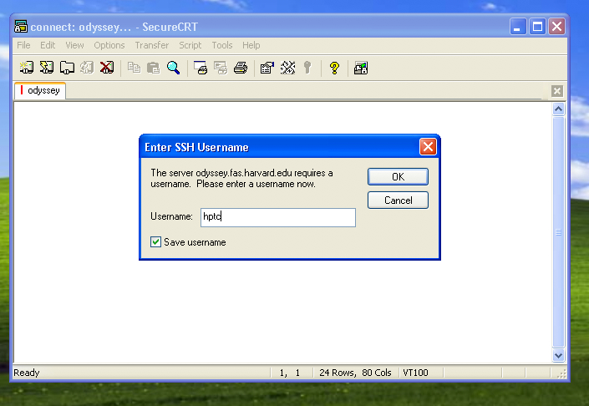Image resolution: width=589 pixels, height=406 pixels.
Task: Launch SecureFX from rightmost toolbar icon
Action: pos(361,68)
